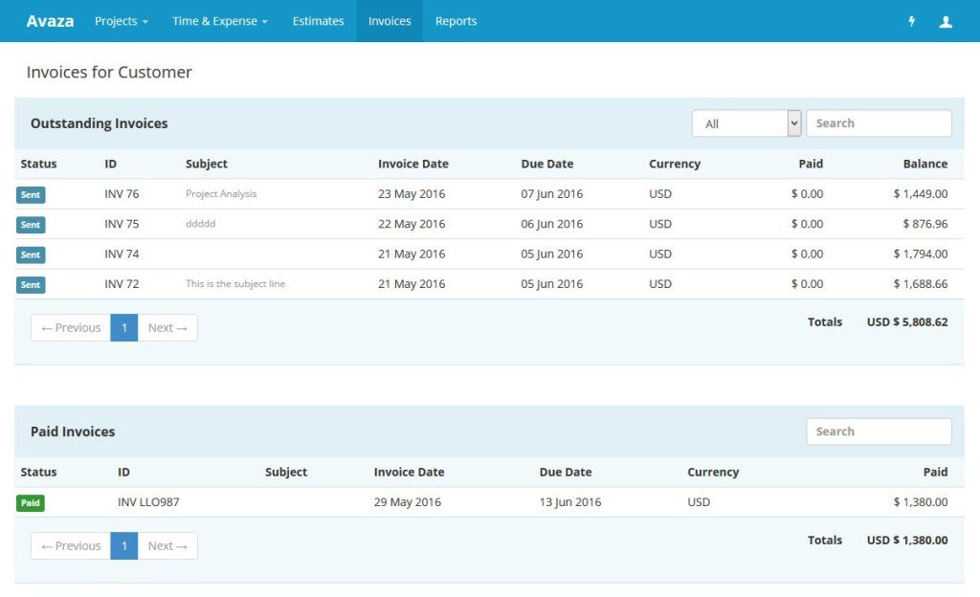This screenshot has height=597, width=980.
Task: Click the Sent badge beside INV 74
Action: point(30,254)
